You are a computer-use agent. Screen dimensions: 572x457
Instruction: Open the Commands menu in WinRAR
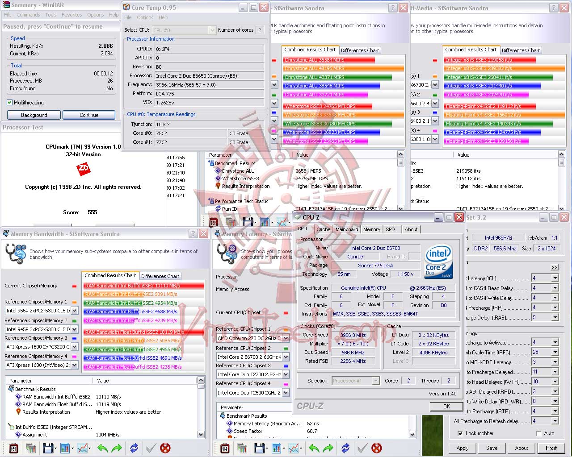coord(28,15)
